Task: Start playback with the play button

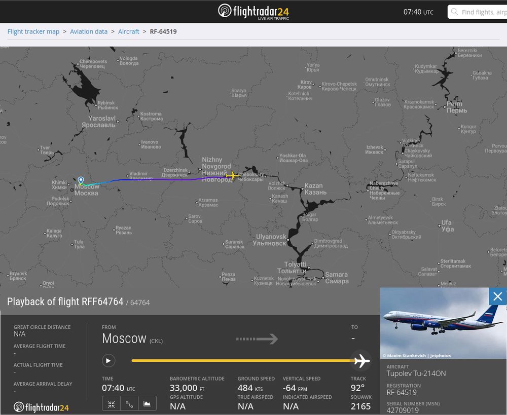Action: click(x=108, y=360)
